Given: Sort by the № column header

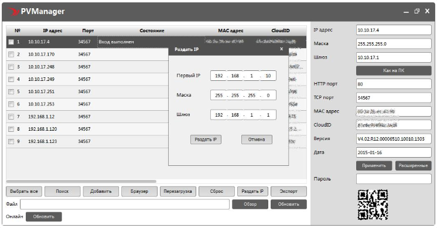Looking at the screenshot, I should [17, 30].
